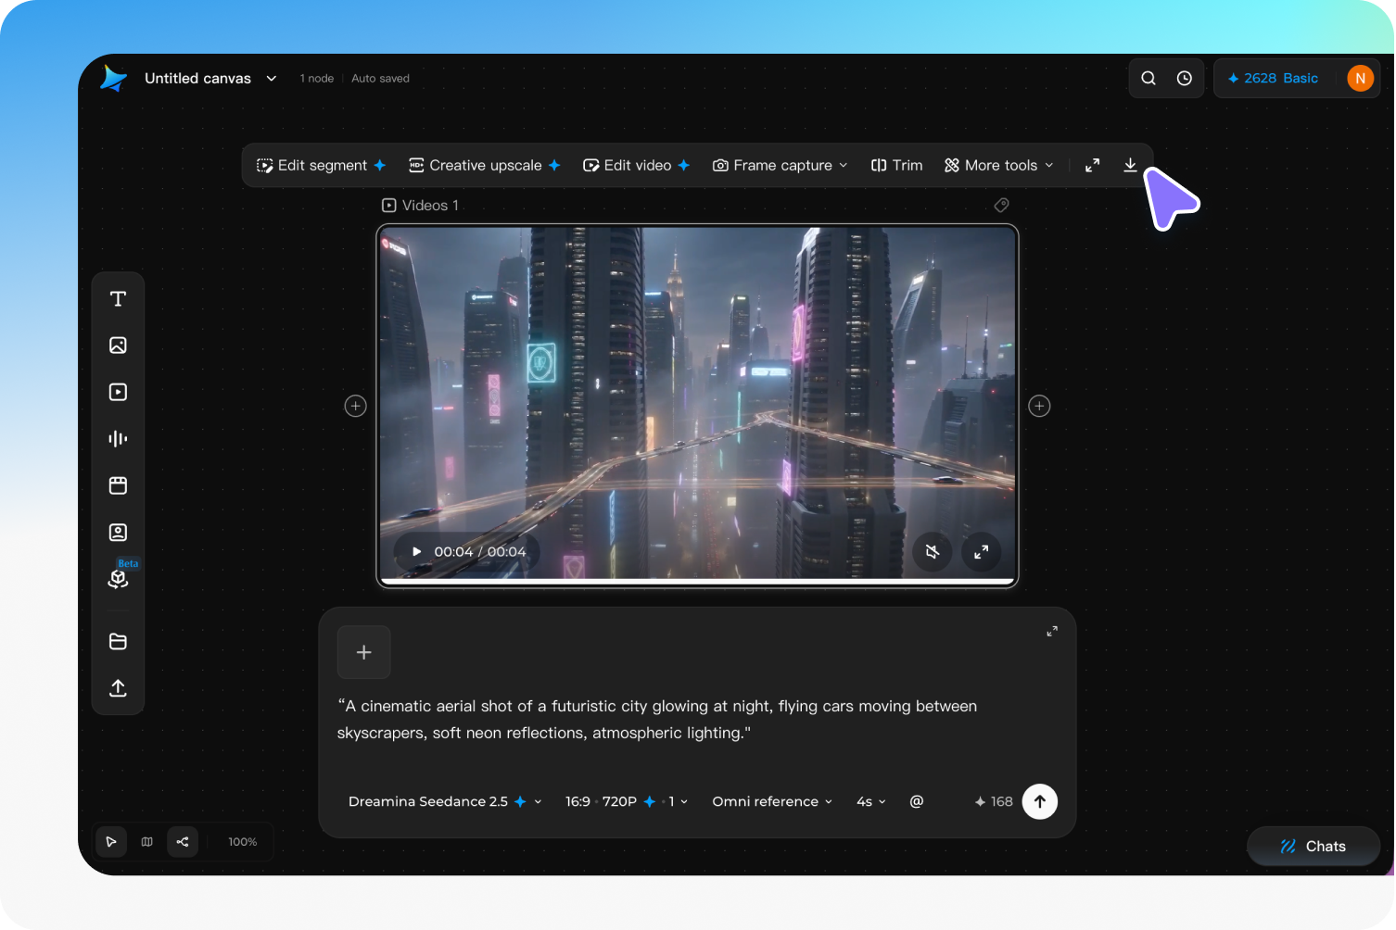Click Edit video in the toolbar
This screenshot has height=930, width=1396.
coord(636,165)
